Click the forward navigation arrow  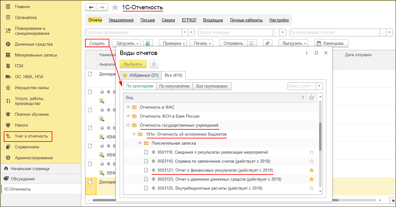tap(102, 7)
